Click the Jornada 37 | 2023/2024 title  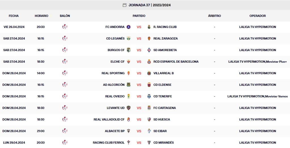pos(150,5)
